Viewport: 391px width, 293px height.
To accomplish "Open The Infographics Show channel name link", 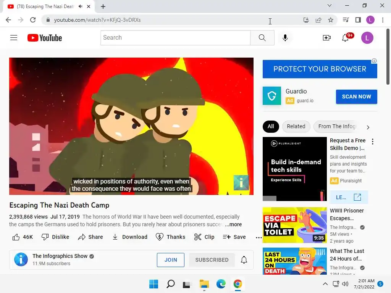I will tap(60, 256).
